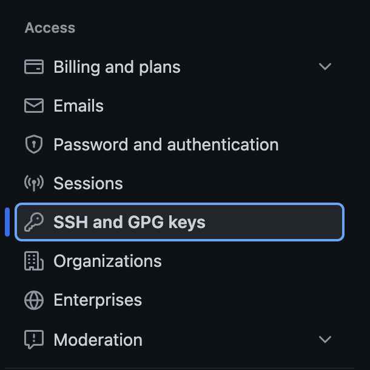Viewport: 370px width, 370px height.
Task: Click the report icon beside Moderation
Action: click(x=34, y=340)
